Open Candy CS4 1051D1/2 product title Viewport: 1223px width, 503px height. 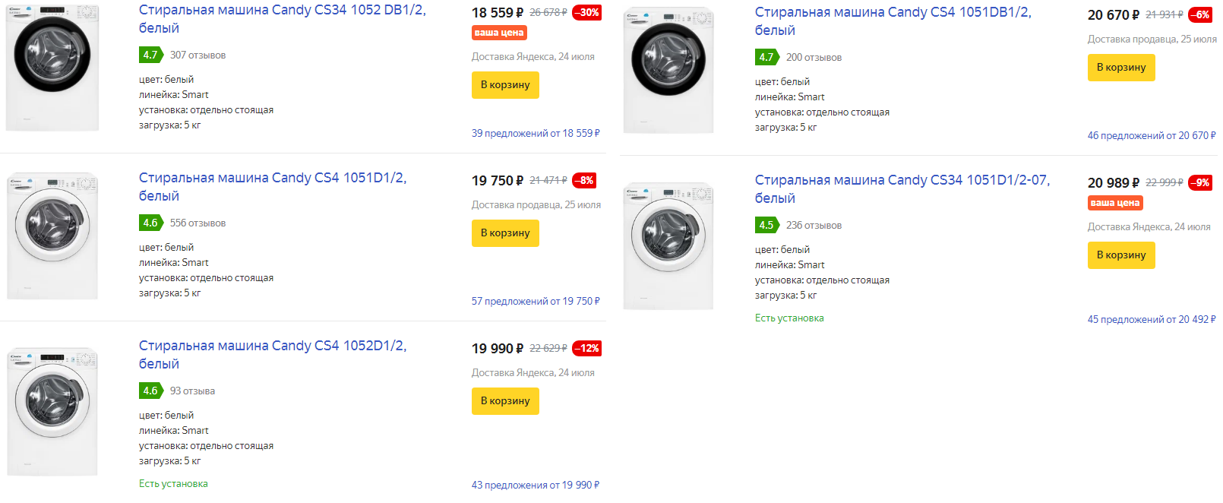click(x=272, y=179)
